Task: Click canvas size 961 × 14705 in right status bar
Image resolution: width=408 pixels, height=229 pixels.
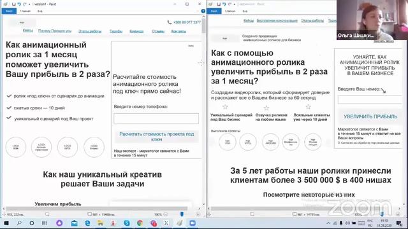Action: 309,214
